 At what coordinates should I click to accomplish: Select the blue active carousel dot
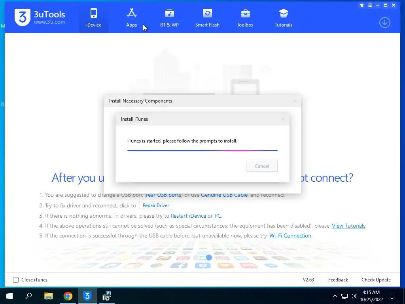(209, 257)
